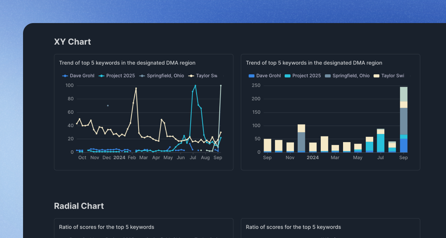Hide the Dave Grohl series in the line chart
The image size is (446, 238).
click(78, 75)
